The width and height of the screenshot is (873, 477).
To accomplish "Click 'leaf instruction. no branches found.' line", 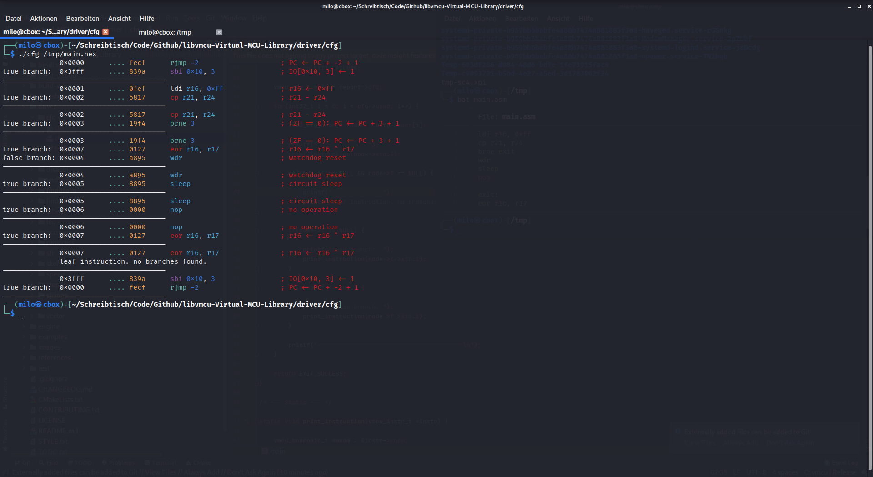I will 133,261.
